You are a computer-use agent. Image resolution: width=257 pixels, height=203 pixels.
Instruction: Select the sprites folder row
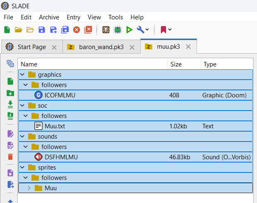[136, 168]
